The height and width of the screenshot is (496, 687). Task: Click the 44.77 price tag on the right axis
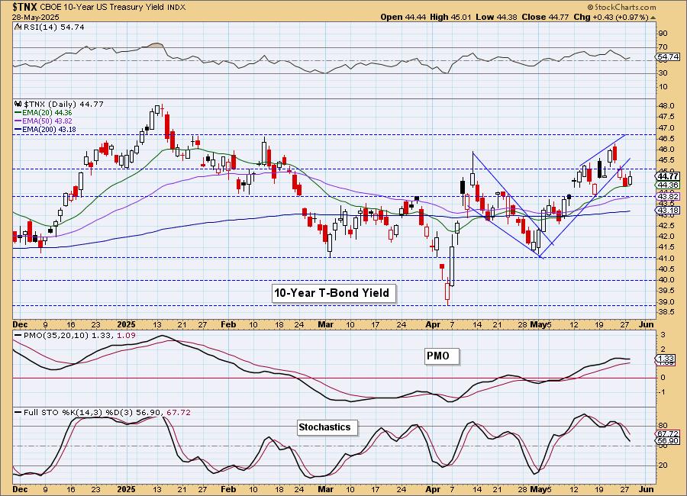coord(668,176)
